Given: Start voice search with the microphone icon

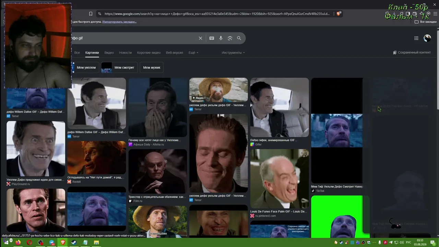Looking at the screenshot, I should coord(221,38).
